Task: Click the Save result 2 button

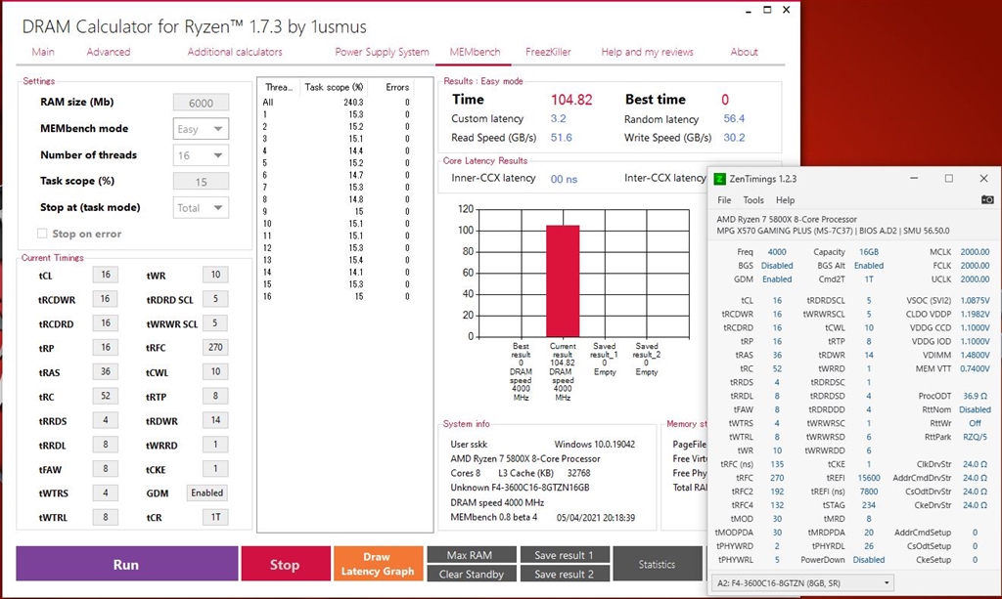Action: pyautogui.click(x=565, y=574)
